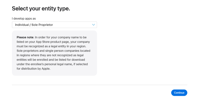
Task: Click the 'Select your entity type.' heading
Action: [41, 8]
